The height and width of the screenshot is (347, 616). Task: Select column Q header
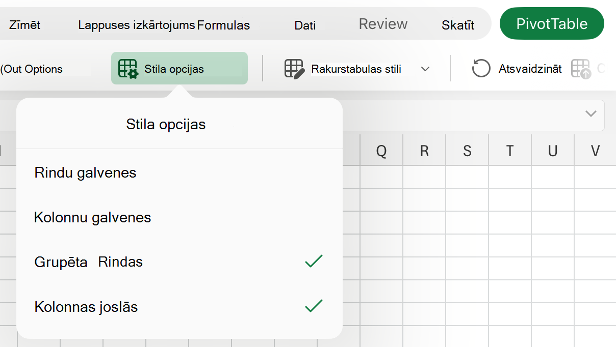pos(381,151)
